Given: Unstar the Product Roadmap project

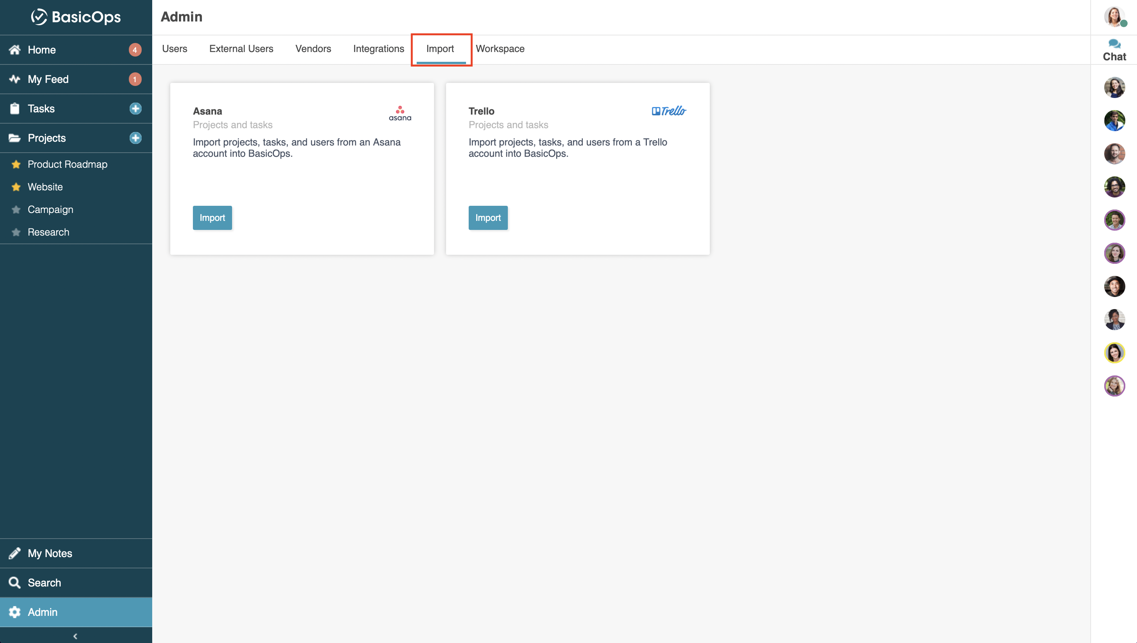Looking at the screenshot, I should [16, 164].
